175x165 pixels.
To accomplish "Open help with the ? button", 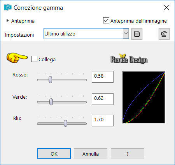I will click(x=128, y=154).
